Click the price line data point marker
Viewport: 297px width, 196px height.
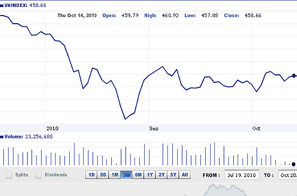point(294,76)
